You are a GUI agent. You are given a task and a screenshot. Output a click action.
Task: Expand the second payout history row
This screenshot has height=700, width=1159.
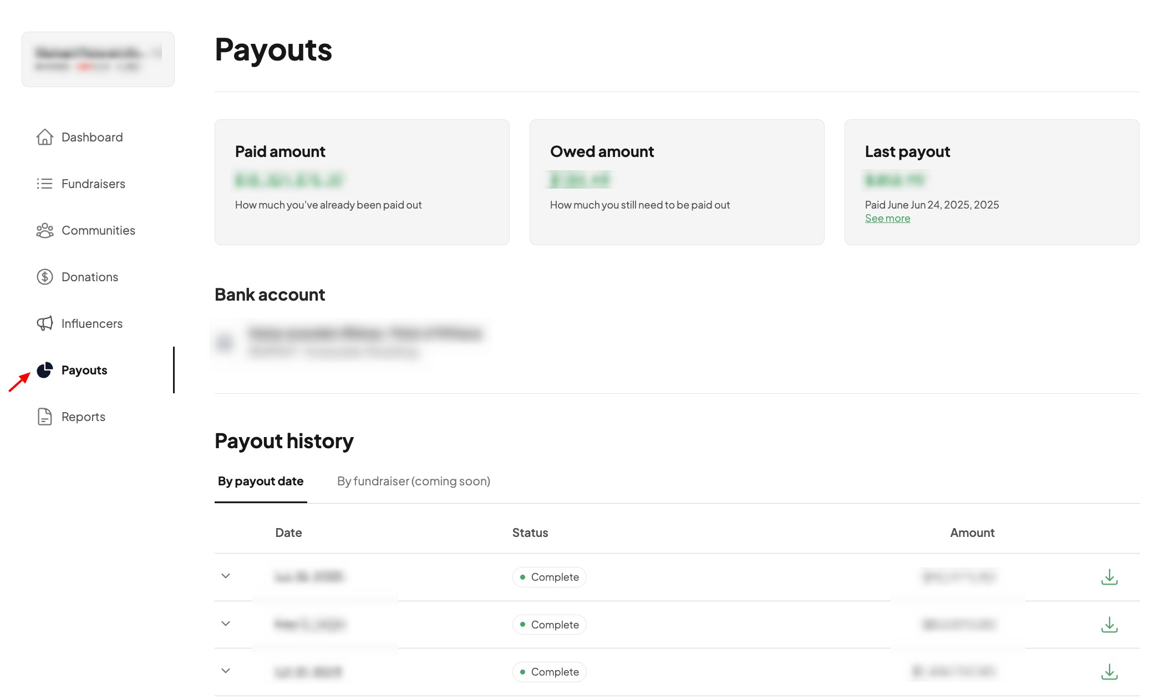[x=226, y=623]
